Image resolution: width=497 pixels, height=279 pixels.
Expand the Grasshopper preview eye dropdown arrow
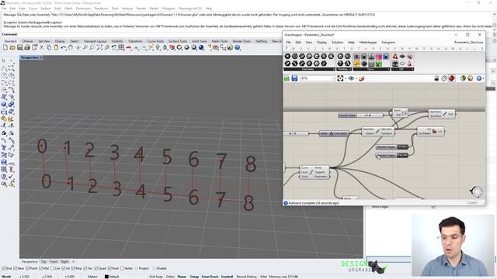point(356,78)
